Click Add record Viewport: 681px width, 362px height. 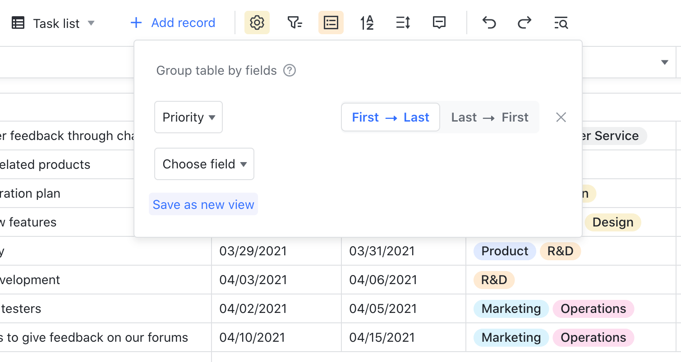coord(173,23)
